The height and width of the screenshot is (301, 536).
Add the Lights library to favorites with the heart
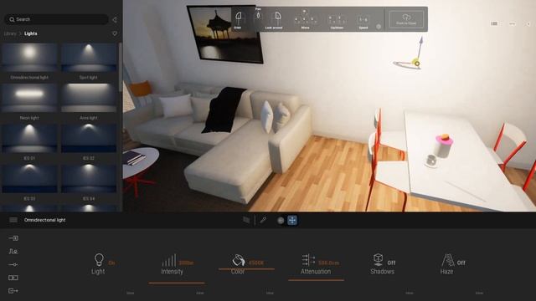[x=115, y=33]
